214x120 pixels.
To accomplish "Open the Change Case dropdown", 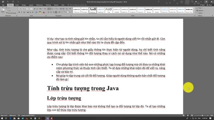I will tap(41, 9).
